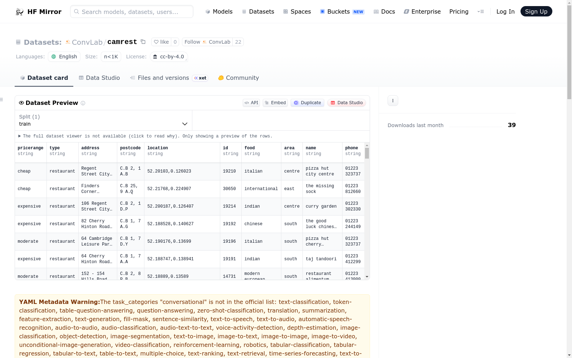Open the API button in Dataset Preview
Image resolution: width=572 pixels, height=358 pixels.
(x=251, y=103)
